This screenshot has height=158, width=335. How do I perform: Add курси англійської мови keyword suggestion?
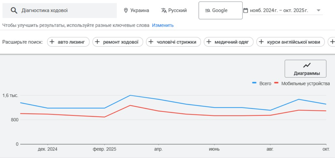pyautogui.click(x=290, y=42)
